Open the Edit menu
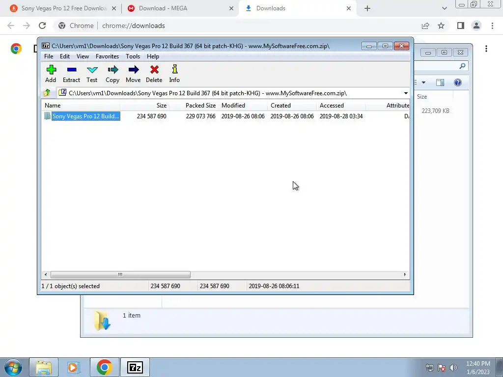 pos(65,56)
